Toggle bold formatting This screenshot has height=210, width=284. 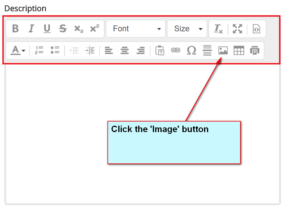coord(16,29)
